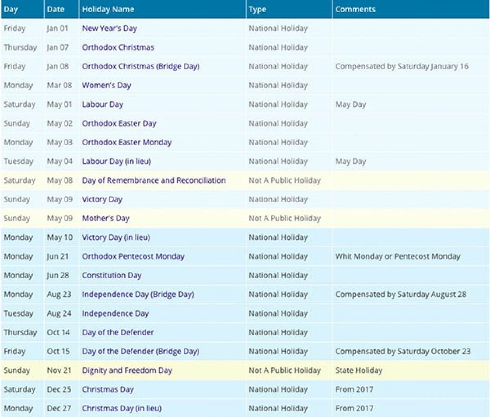Viewport: 490px width, 417px height.
Task: Click 'Not A Public Holiday' in Mother's Day row
Action: [284, 218]
